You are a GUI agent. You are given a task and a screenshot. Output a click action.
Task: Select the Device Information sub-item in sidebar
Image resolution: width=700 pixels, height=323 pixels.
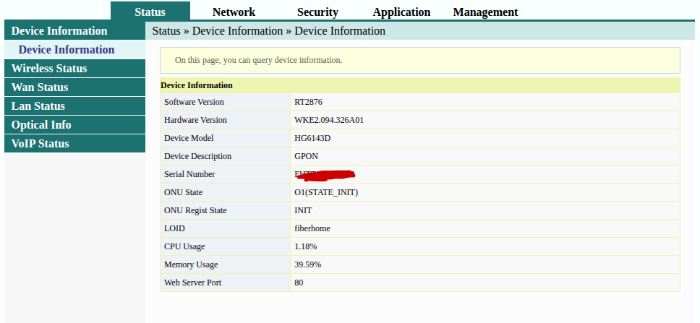tap(67, 50)
